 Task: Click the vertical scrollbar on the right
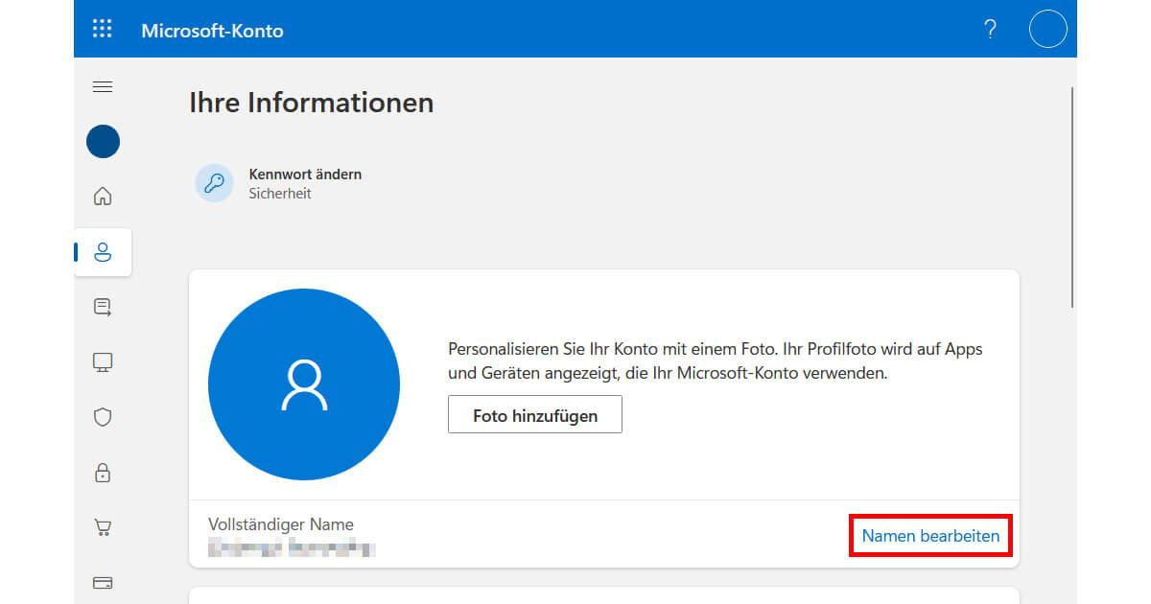coord(1072,192)
